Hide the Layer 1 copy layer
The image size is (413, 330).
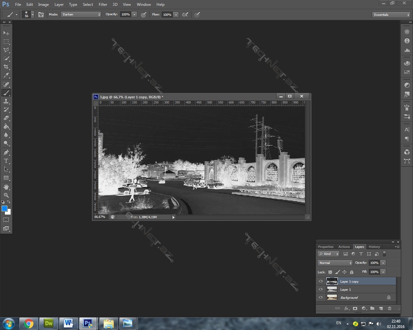(x=321, y=281)
